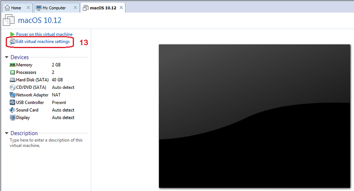Open the Sound Card entry

[27, 110]
